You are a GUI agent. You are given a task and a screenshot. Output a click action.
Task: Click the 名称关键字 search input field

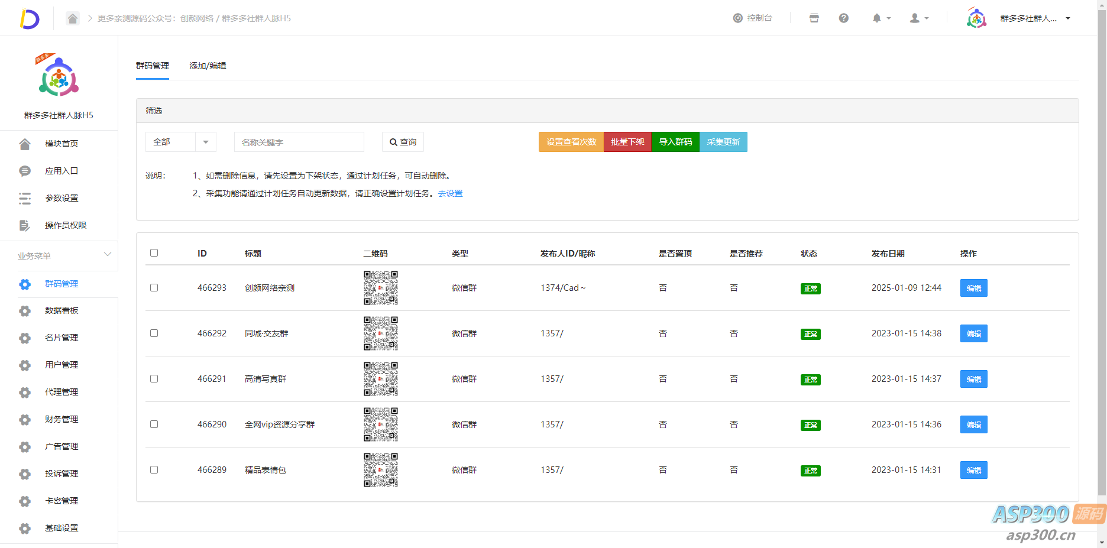[x=299, y=142]
